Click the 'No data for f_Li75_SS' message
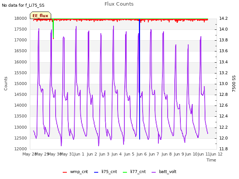 (x=23, y=5)
